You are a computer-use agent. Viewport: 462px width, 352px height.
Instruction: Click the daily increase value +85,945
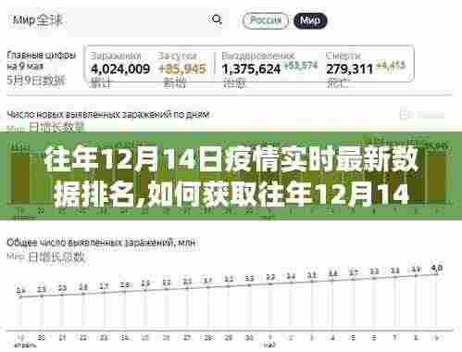(x=182, y=69)
